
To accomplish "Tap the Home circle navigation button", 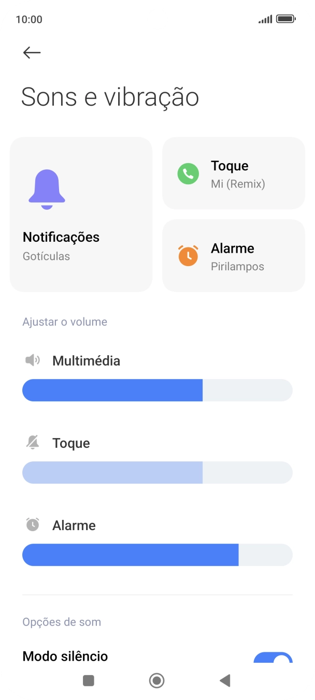I will [156, 680].
